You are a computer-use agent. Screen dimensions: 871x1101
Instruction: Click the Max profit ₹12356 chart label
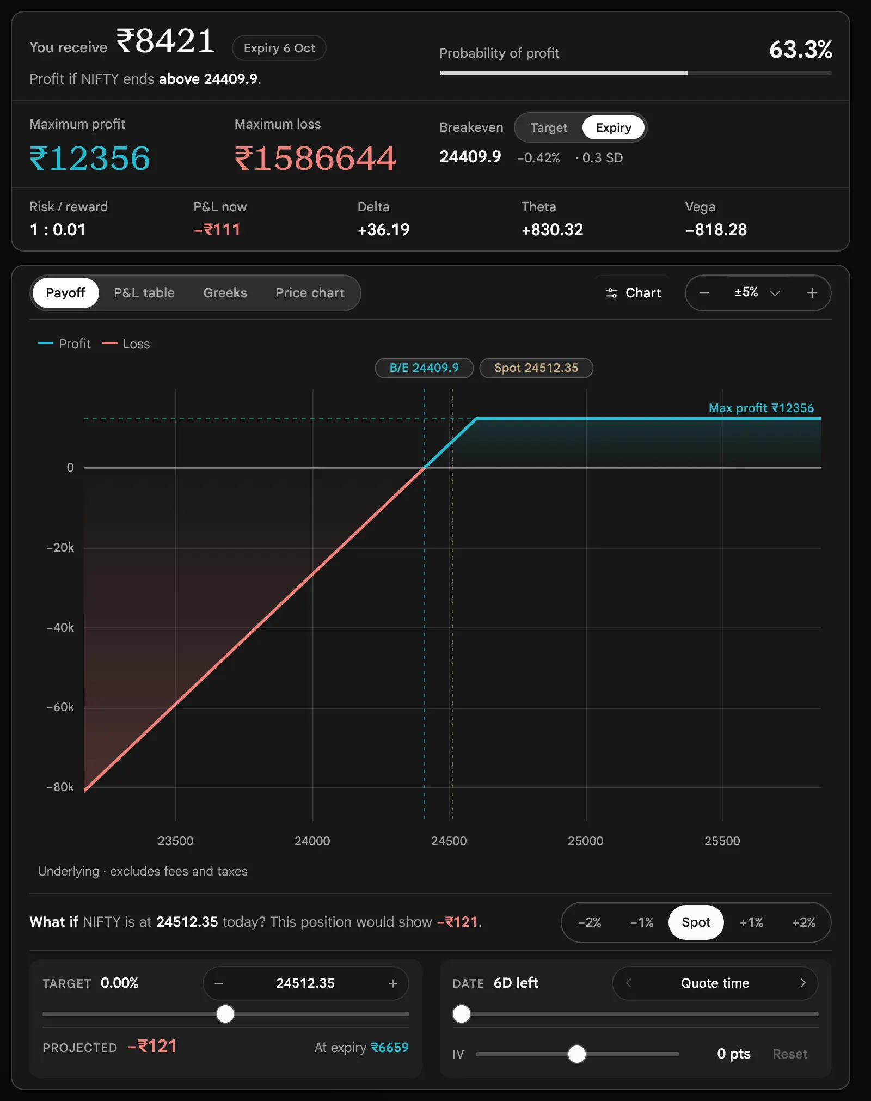coord(761,408)
